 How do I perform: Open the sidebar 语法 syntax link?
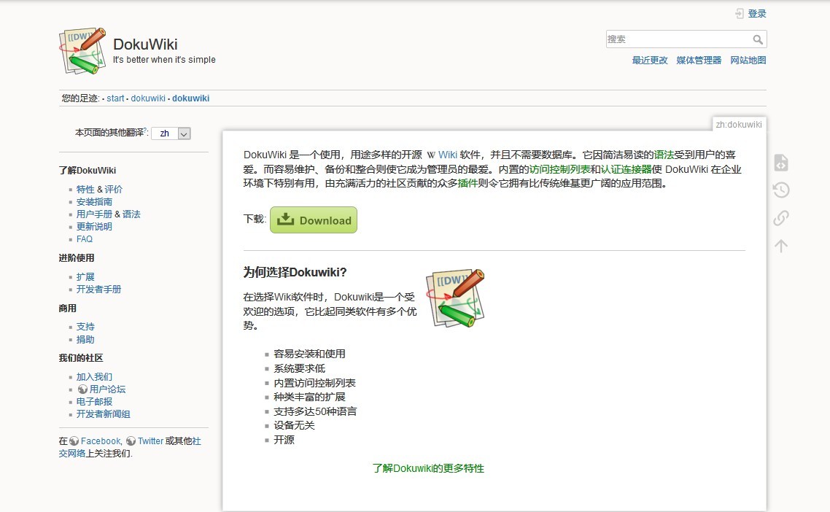(x=131, y=214)
